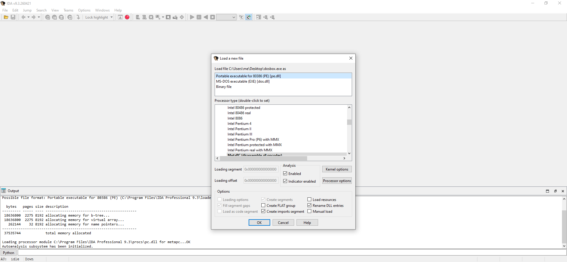Viewport: 567px width, 262px height.
Task: Open the forward history dropdown arrow
Action: [x=39, y=17]
